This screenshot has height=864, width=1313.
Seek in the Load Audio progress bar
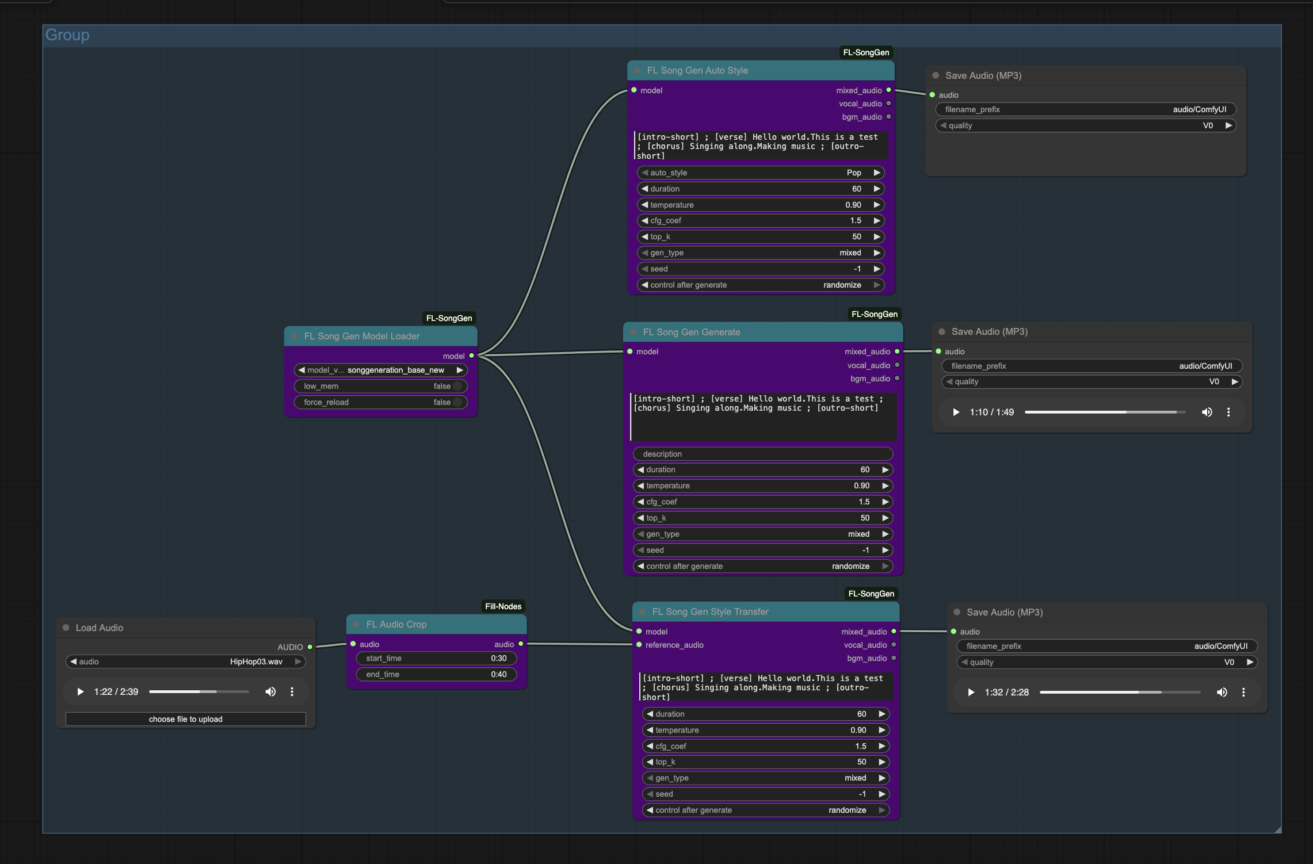pyautogui.click(x=199, y=691)
